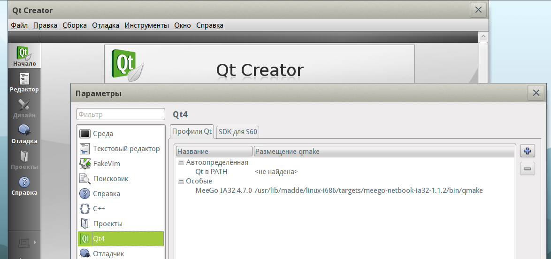Viewport: 551px width, 259px height.
Task: Select Qt в PATH tree entry
Action: [x=211, y=172]
